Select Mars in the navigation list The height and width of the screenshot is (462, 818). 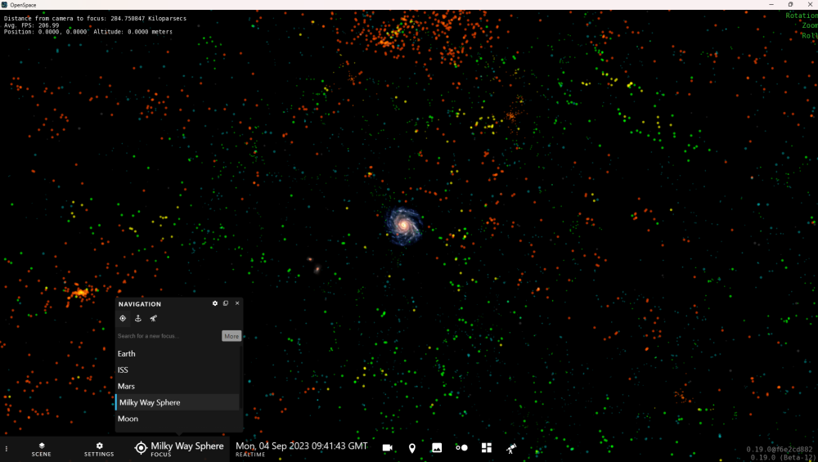(x=126, y=386)
